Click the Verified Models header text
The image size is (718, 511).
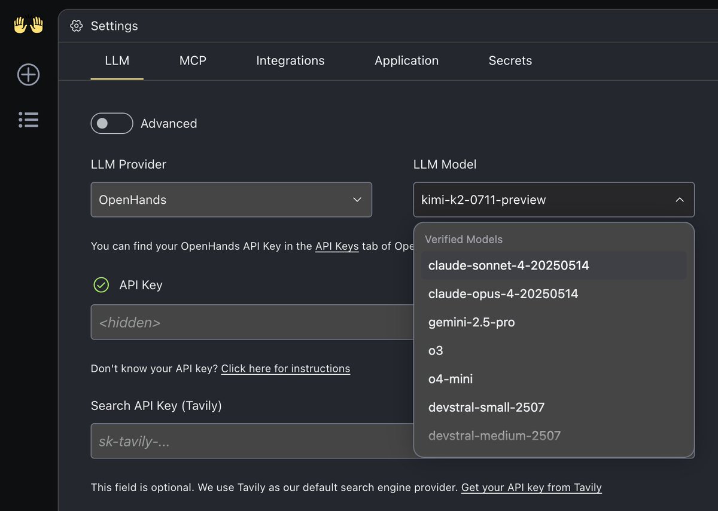pyautogui.click(x=464, y=239)
